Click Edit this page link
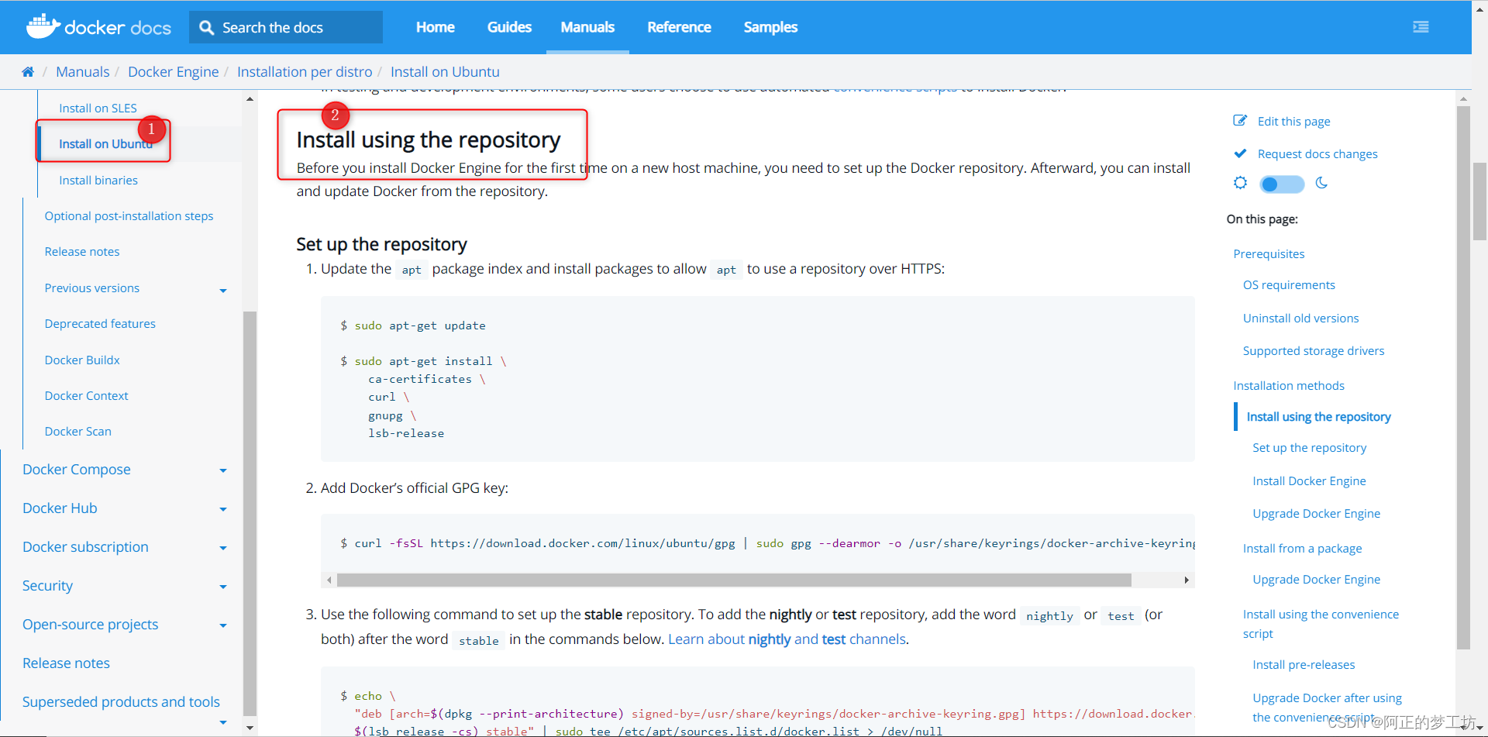This screenshot has width=1488, height=737. (1293, 122)
